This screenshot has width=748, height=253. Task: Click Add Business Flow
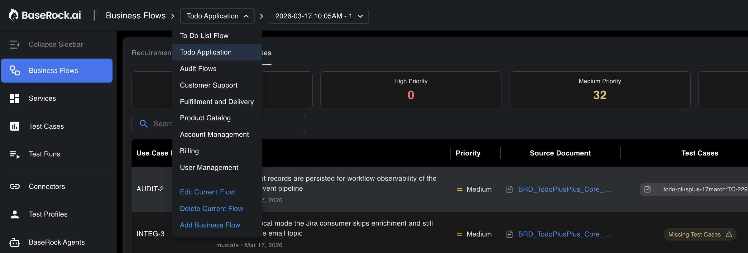[x=210, y=225]
